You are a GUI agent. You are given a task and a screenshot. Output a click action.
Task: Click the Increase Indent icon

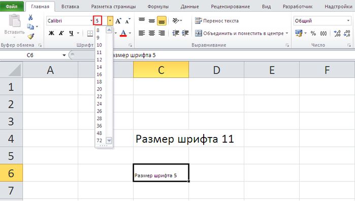[x=185, y=33]
